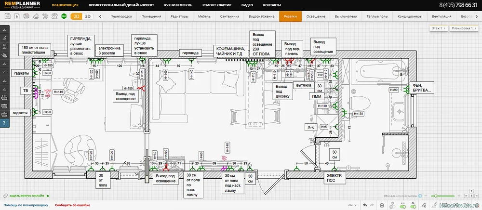Viewport: 482px width, 210px height.
Task: Open help with the question mark button
Action: [5, 123]
